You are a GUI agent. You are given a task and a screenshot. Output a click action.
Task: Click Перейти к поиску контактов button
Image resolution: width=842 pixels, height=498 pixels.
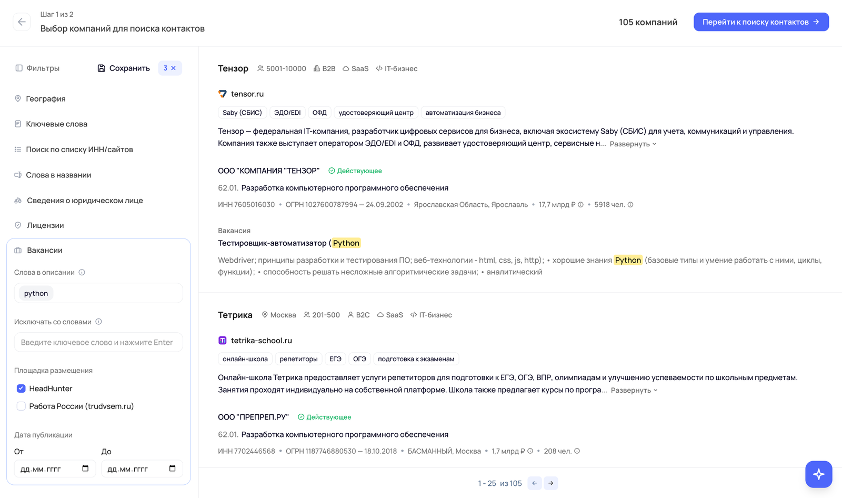click(x=761, y=22)
